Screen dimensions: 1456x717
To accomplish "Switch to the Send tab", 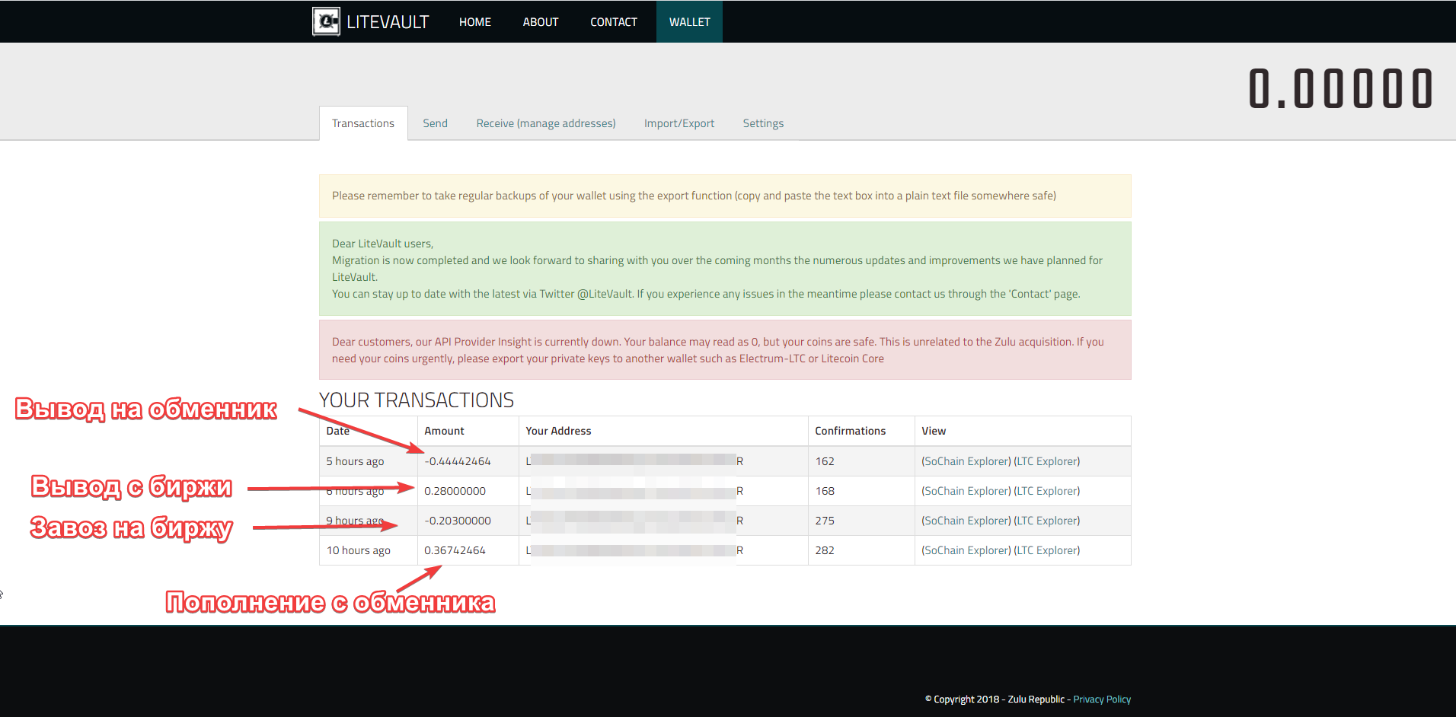I will 435,123.
